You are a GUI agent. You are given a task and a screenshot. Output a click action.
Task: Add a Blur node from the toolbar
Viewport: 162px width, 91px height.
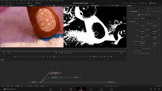coord(43,57)
